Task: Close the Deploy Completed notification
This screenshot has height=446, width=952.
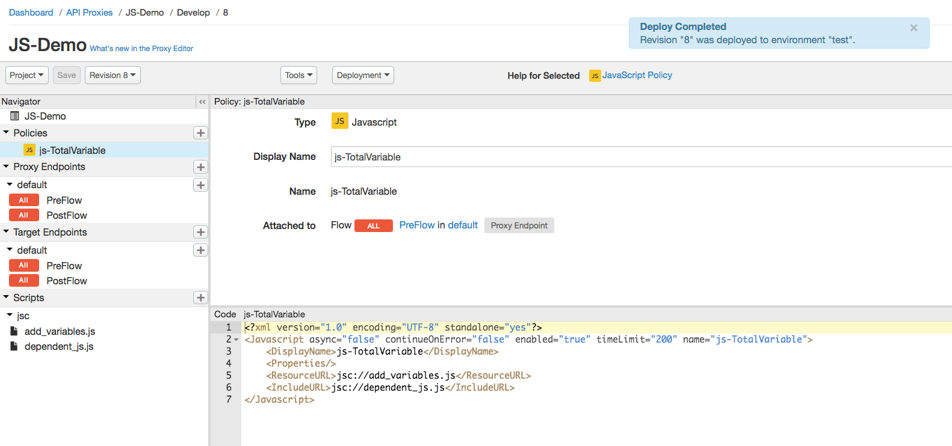Action: click(913, 28)
